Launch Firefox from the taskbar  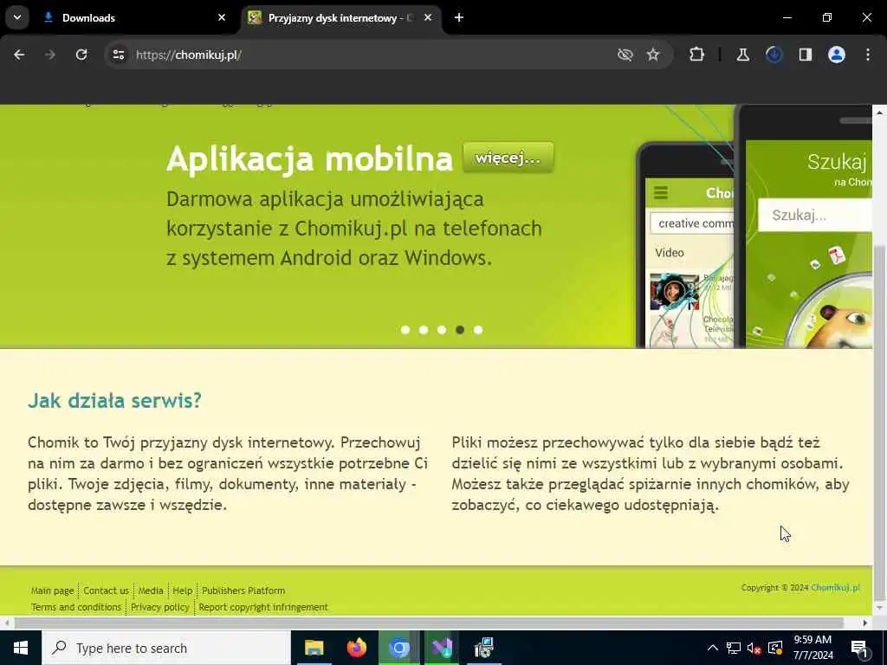point(356,648)
